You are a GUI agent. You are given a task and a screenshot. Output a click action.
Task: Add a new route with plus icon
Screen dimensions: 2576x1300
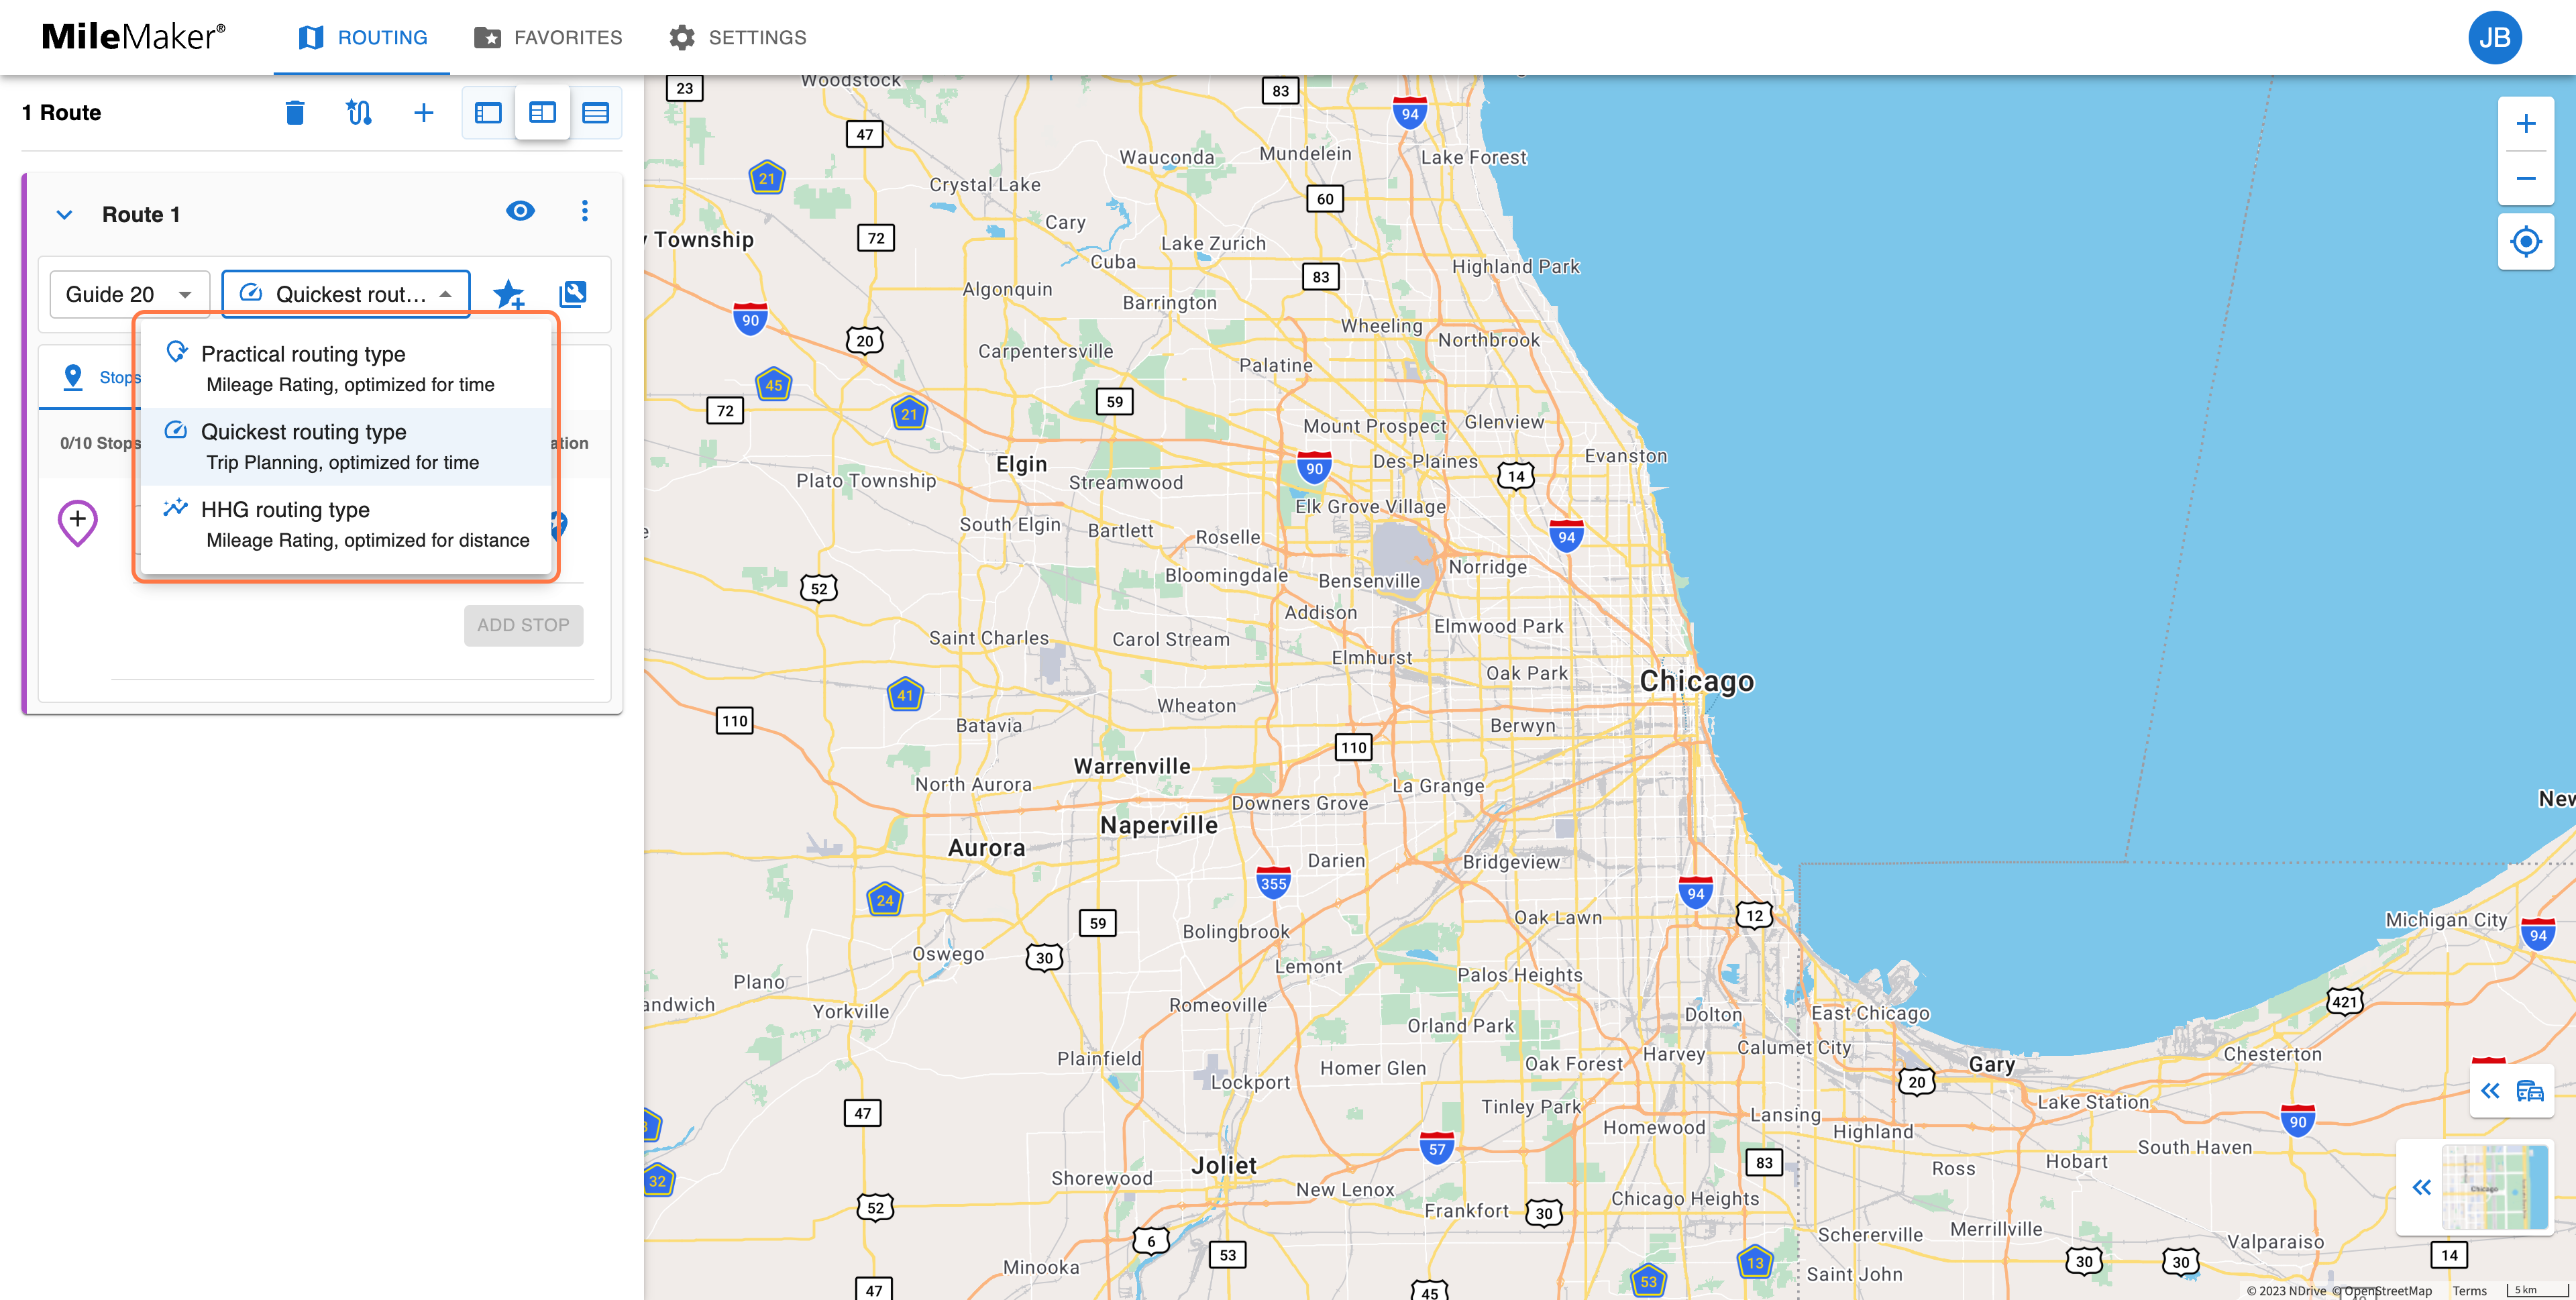click(x=424, y=113)
